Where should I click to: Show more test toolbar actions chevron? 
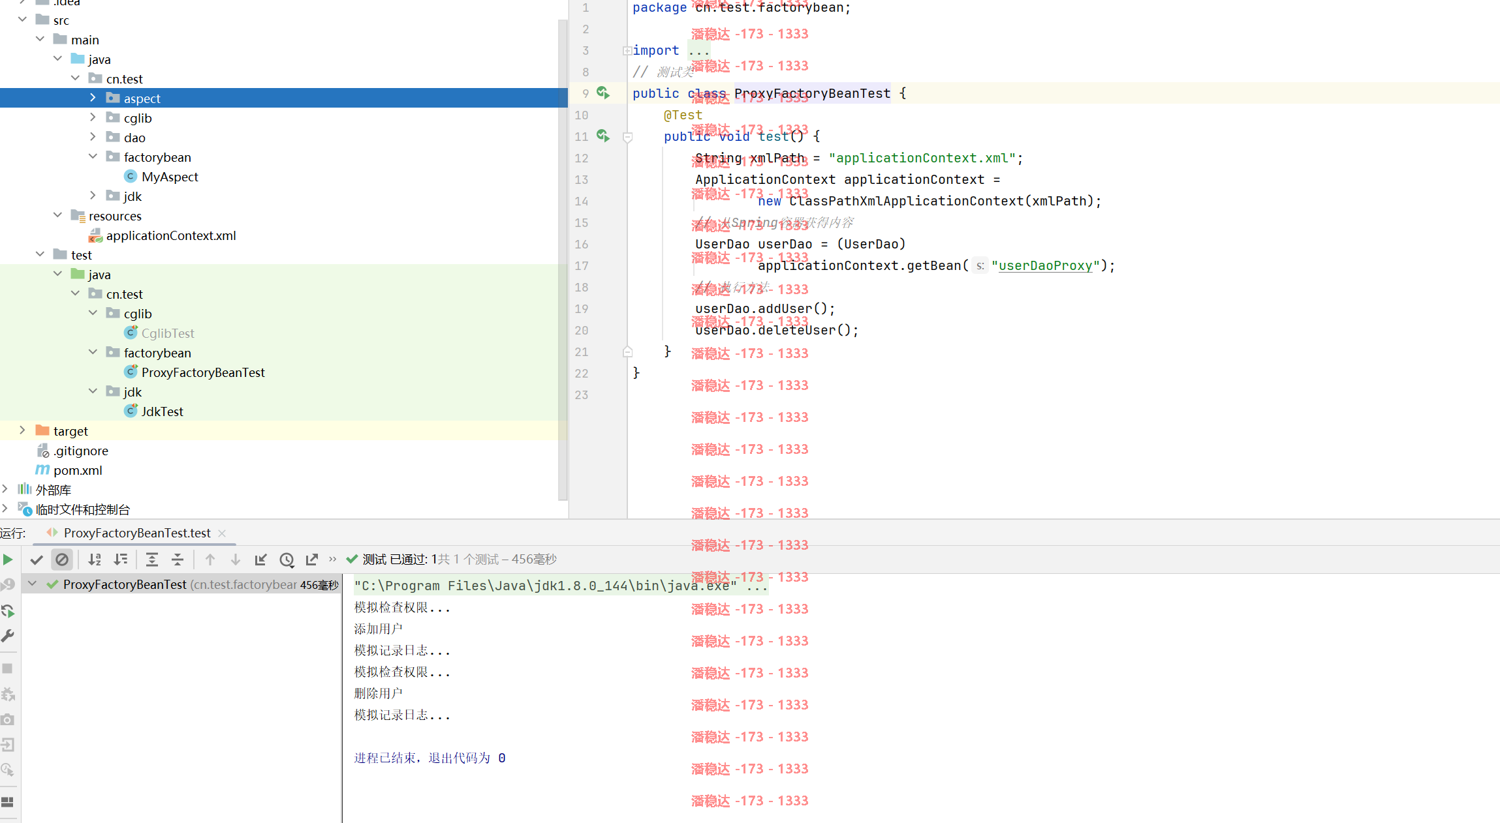(x=333, y=559)
